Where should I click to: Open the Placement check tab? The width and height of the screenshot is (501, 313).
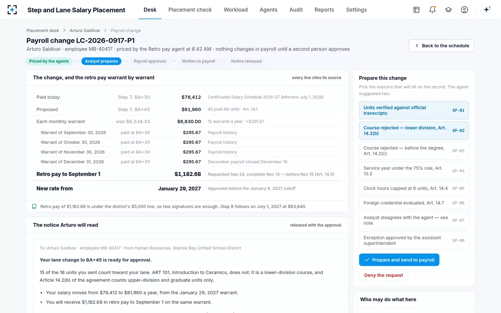point(190,10)
